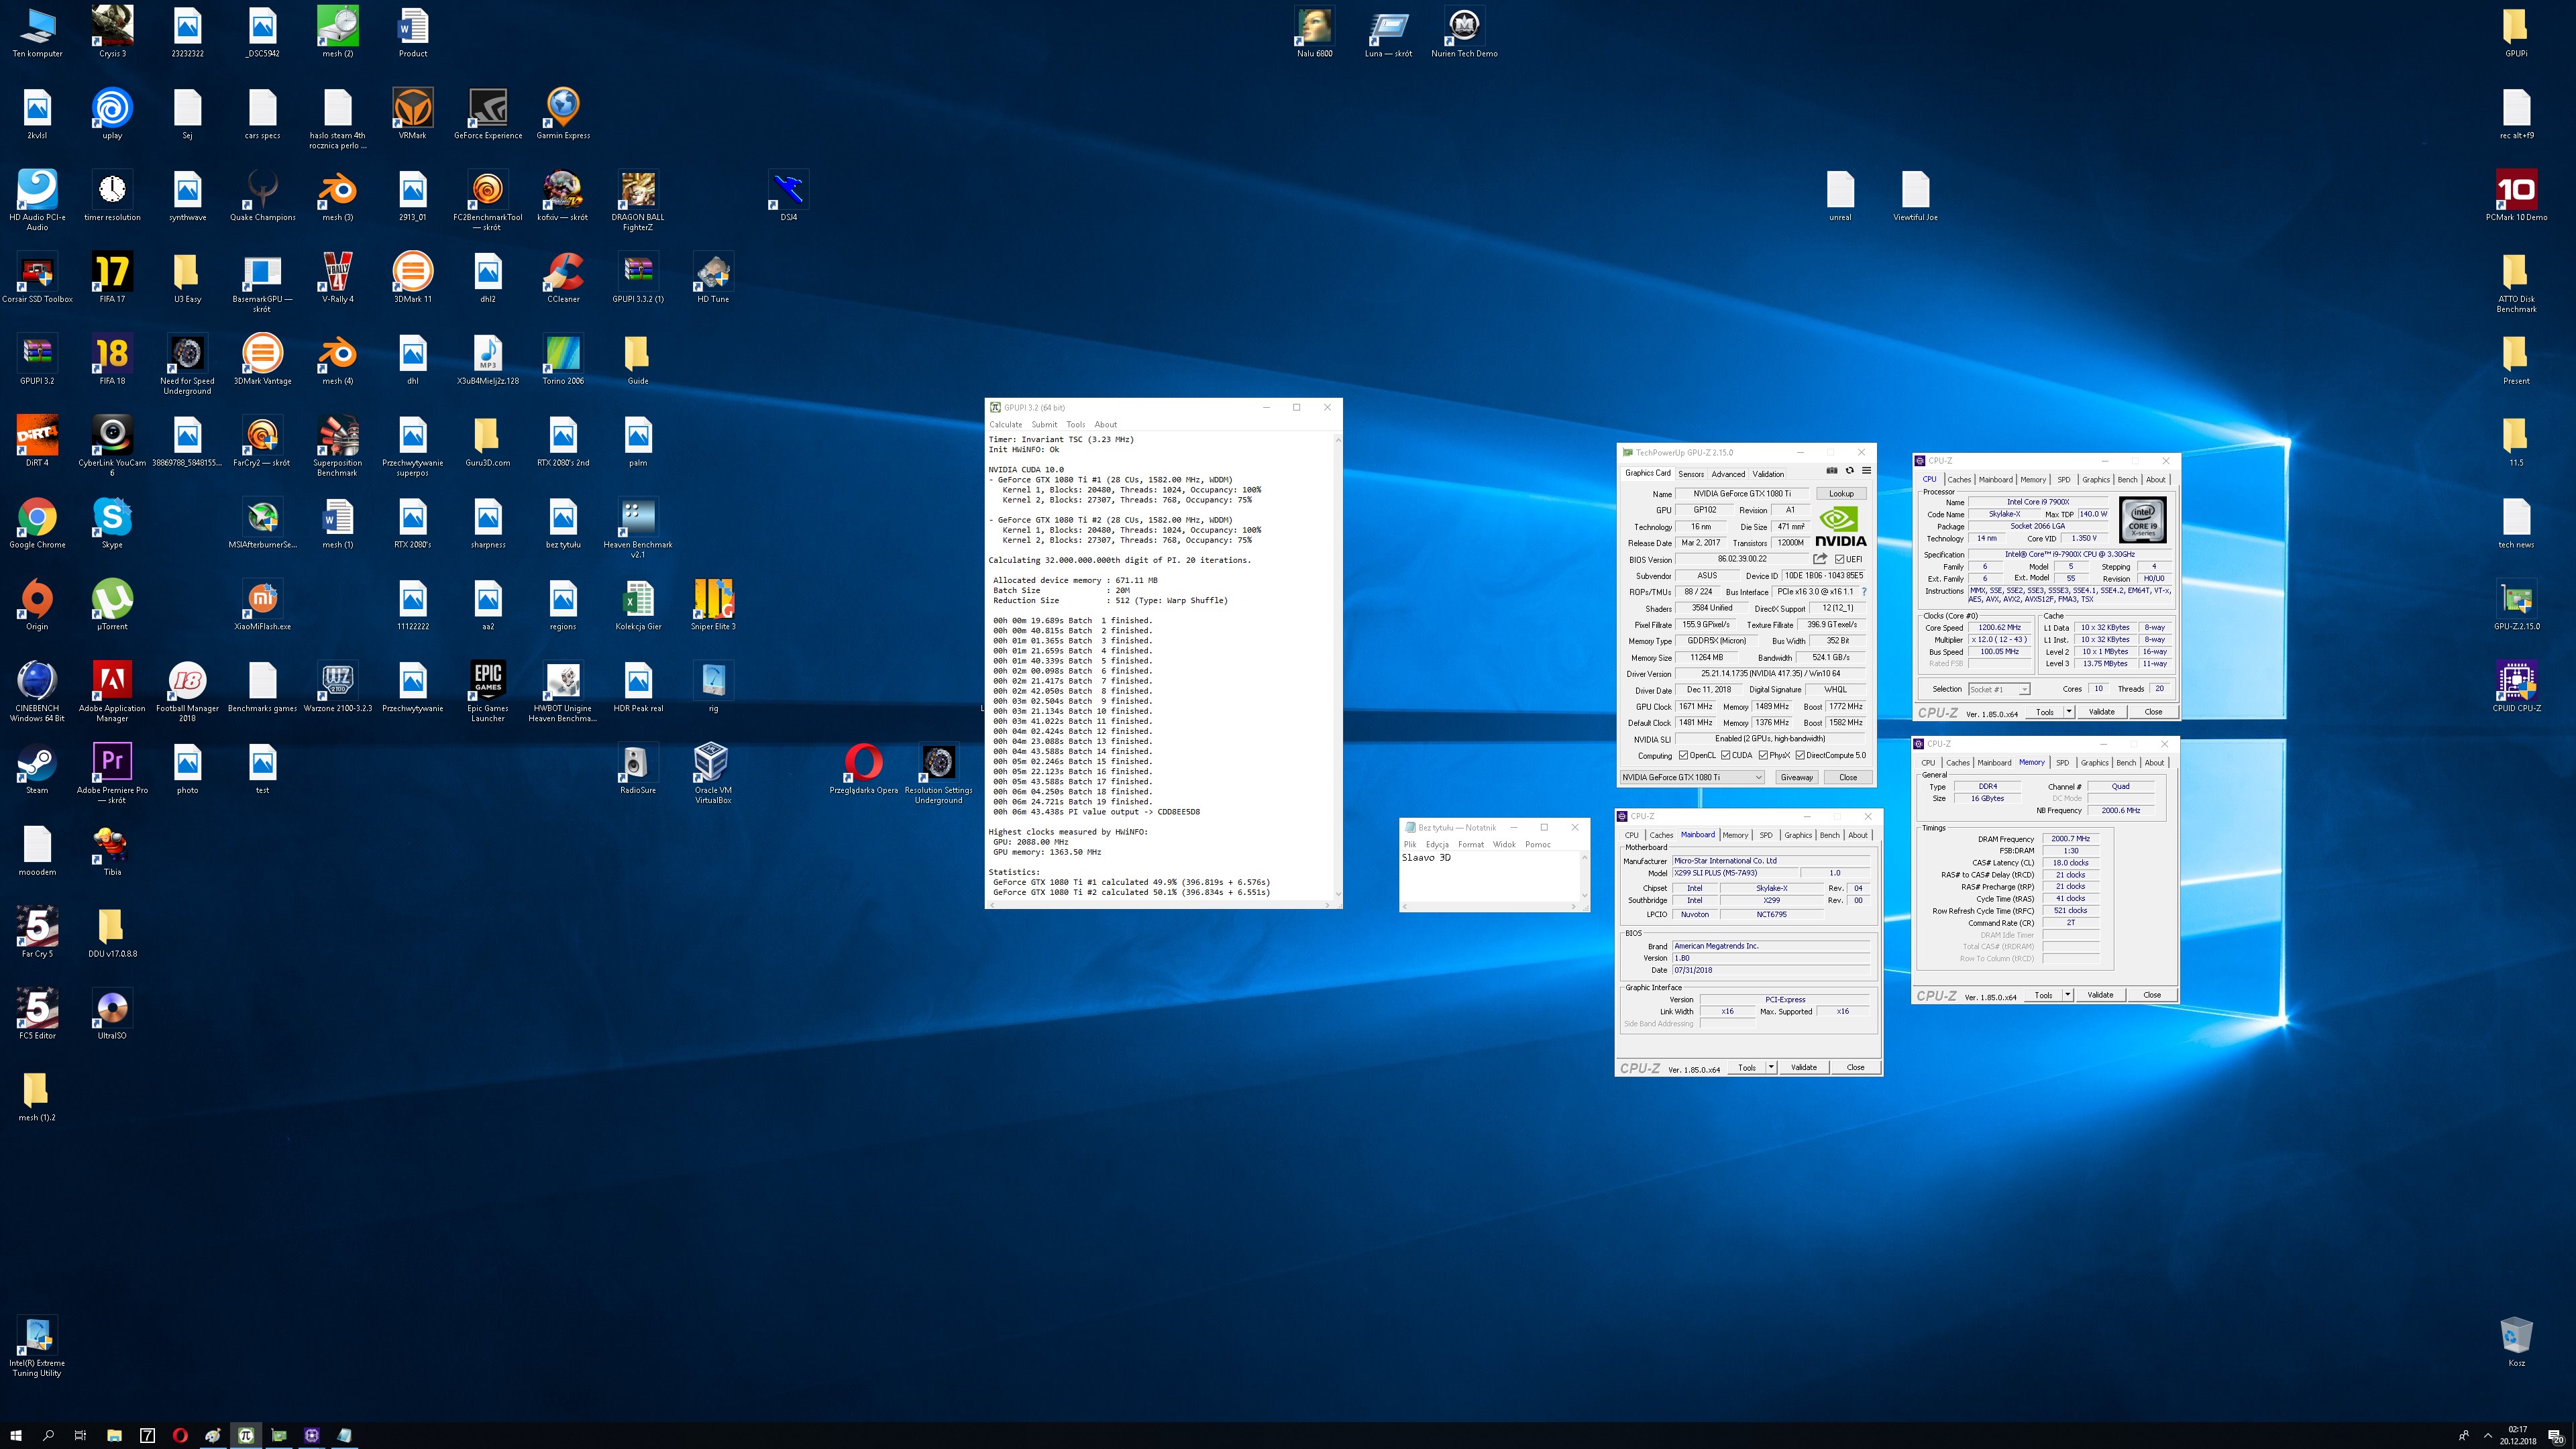Click the Notatnik horizontal scrollbar

coord(1489,906)
